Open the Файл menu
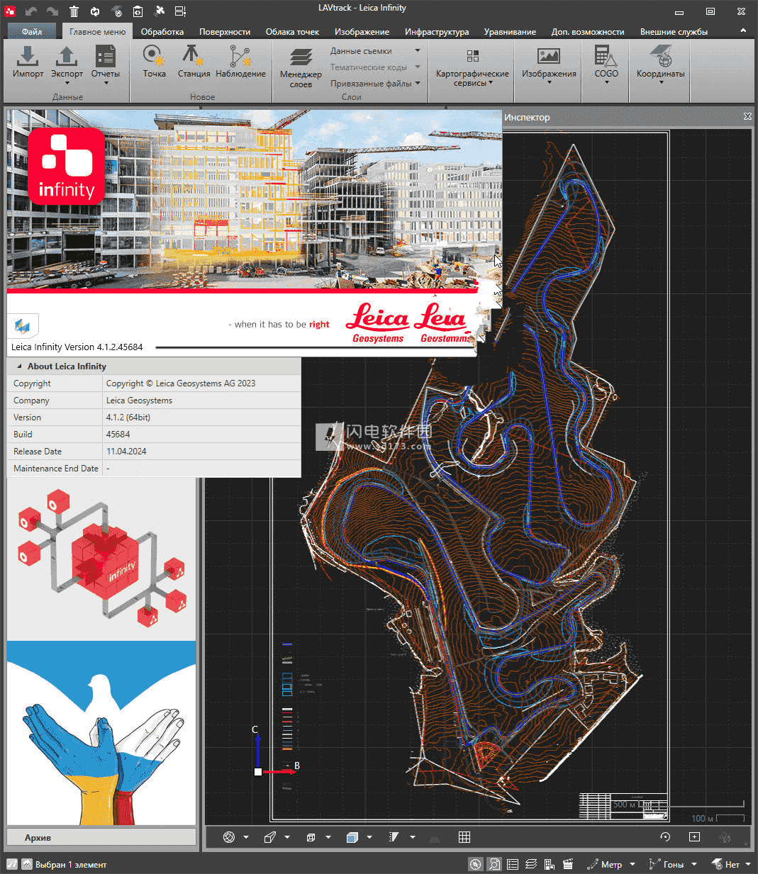Image resolution: width=758 pixels, height=874 pixels. coord(32,31)
